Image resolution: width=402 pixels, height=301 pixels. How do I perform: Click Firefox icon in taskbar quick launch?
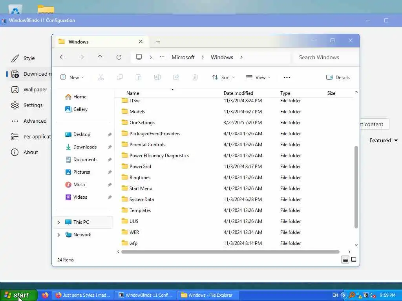[45, 295]
